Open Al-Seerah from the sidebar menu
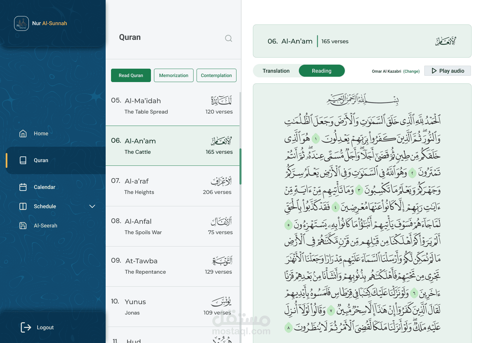The width and height of the screenshot is (483, 343). tap(46, 226)
